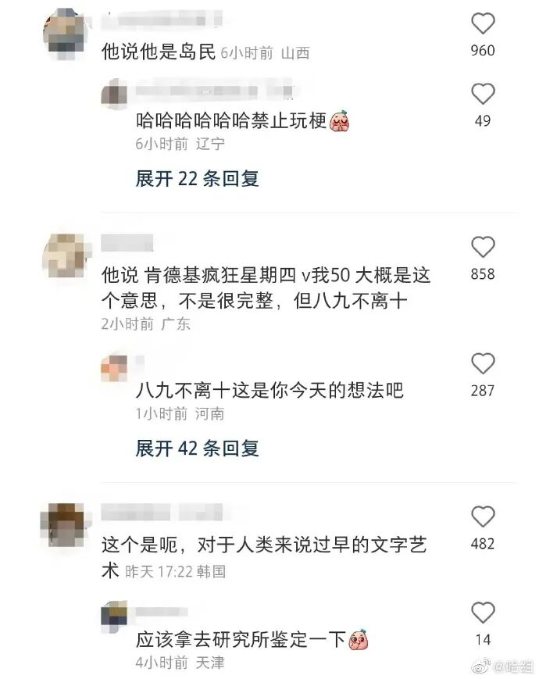Image resolution: width=539 pixels, height=679 pixels.
Task: Expand the 42 hidden replies
Action: pos(197,448)
